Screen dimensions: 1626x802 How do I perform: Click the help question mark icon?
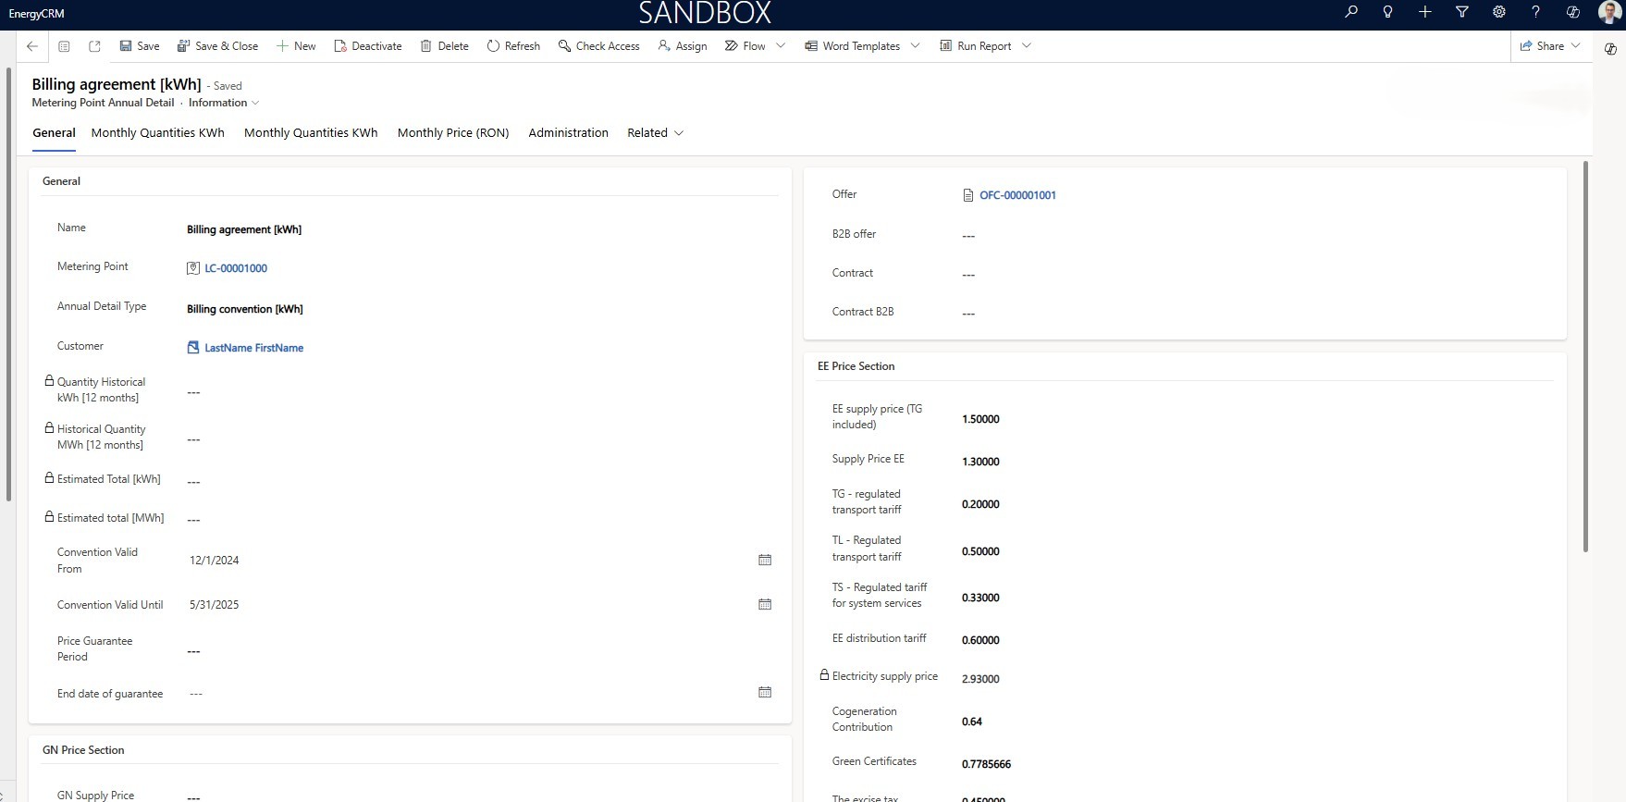tap(1536, 13)
